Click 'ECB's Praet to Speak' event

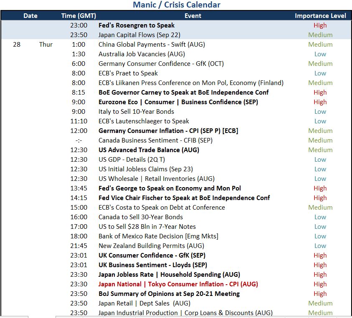[x=128, y=73]
